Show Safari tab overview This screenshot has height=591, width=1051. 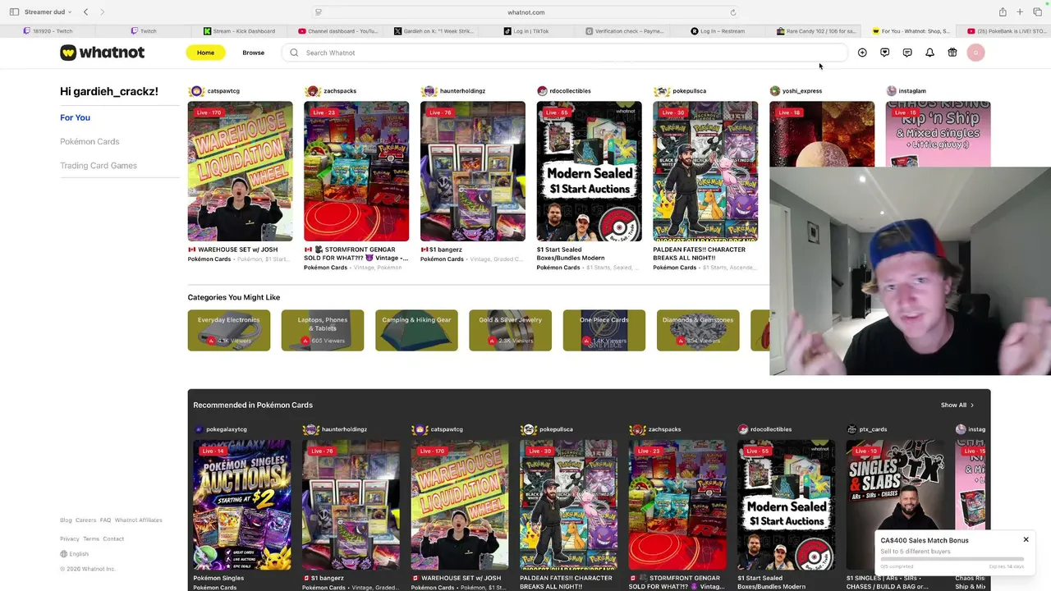click(x=1037, y=12)
